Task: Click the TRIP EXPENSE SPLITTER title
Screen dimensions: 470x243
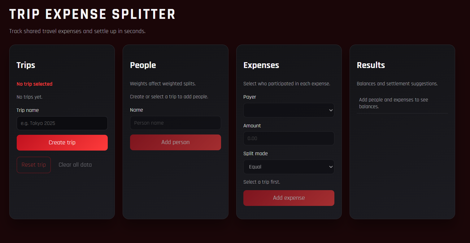Action: 92,14
